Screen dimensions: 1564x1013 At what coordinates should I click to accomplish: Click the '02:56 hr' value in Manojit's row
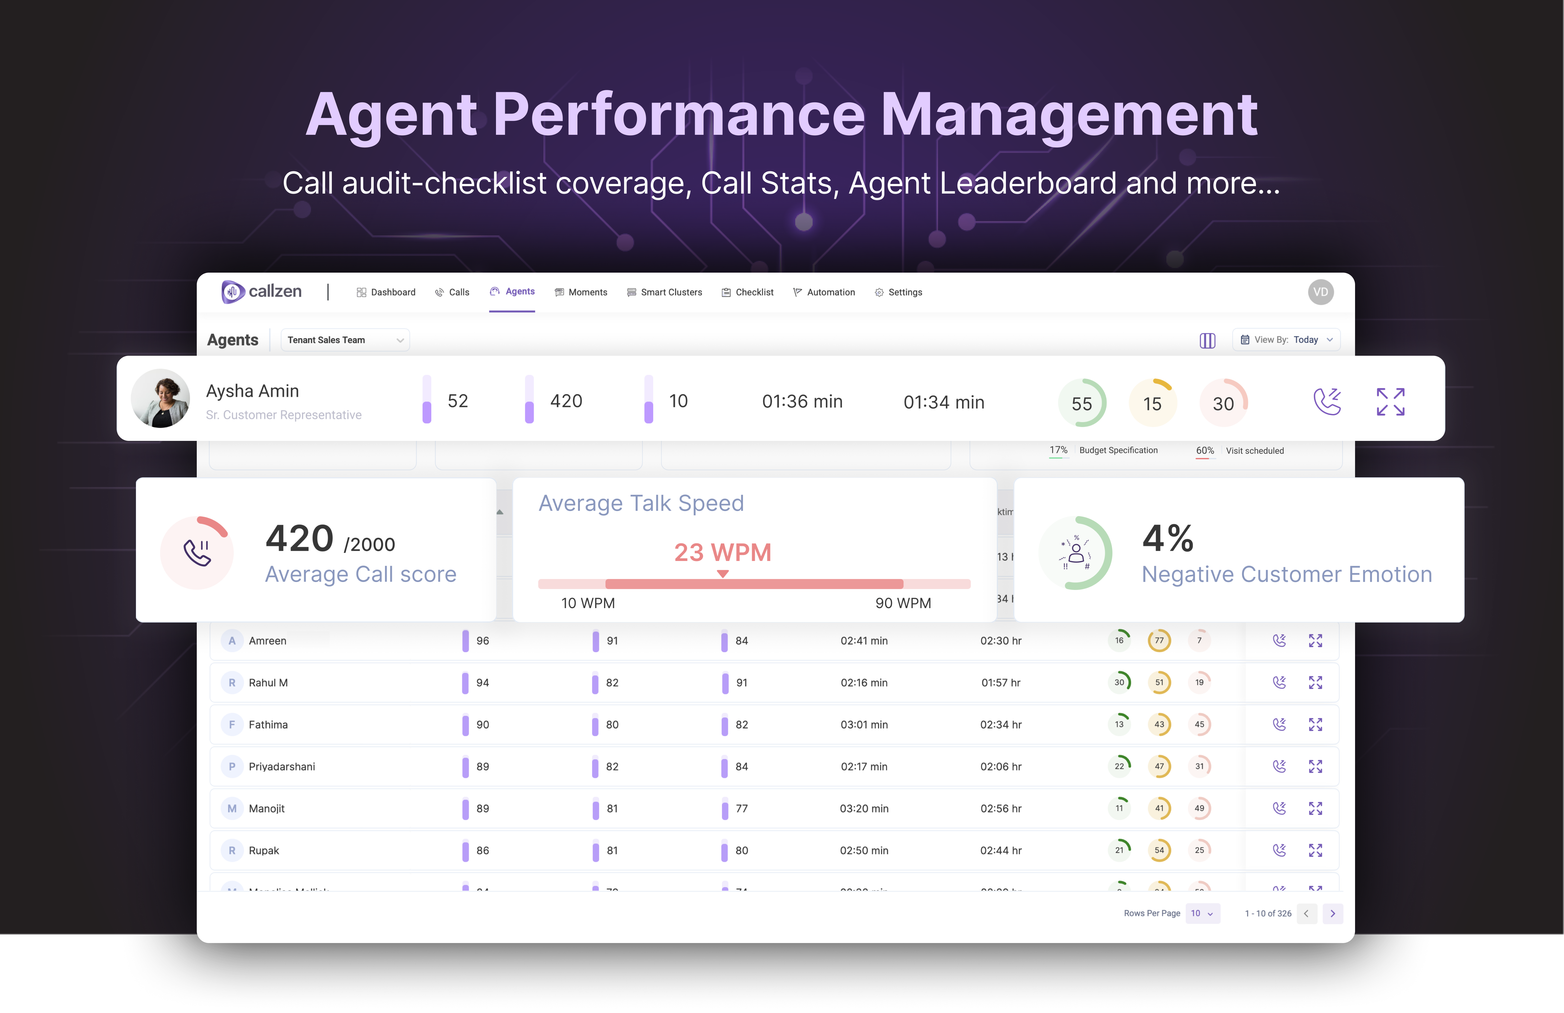point(1001,809)
